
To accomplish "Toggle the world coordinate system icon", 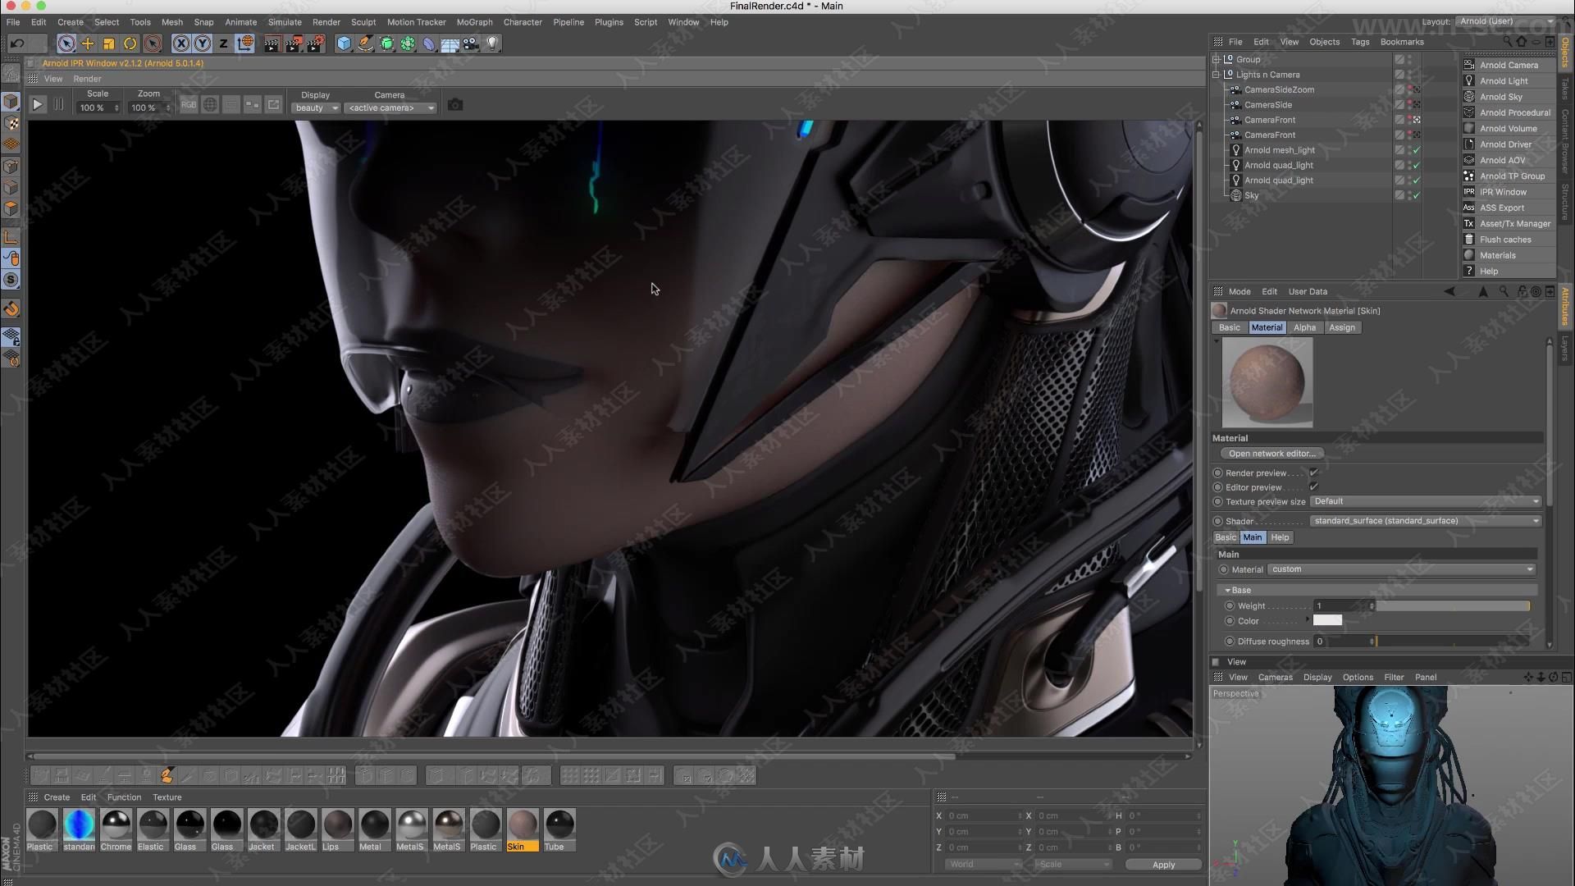I will point(244,43).
